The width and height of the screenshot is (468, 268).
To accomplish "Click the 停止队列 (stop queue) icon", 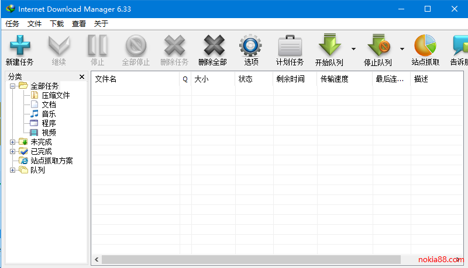I will (x=378, y=44).
